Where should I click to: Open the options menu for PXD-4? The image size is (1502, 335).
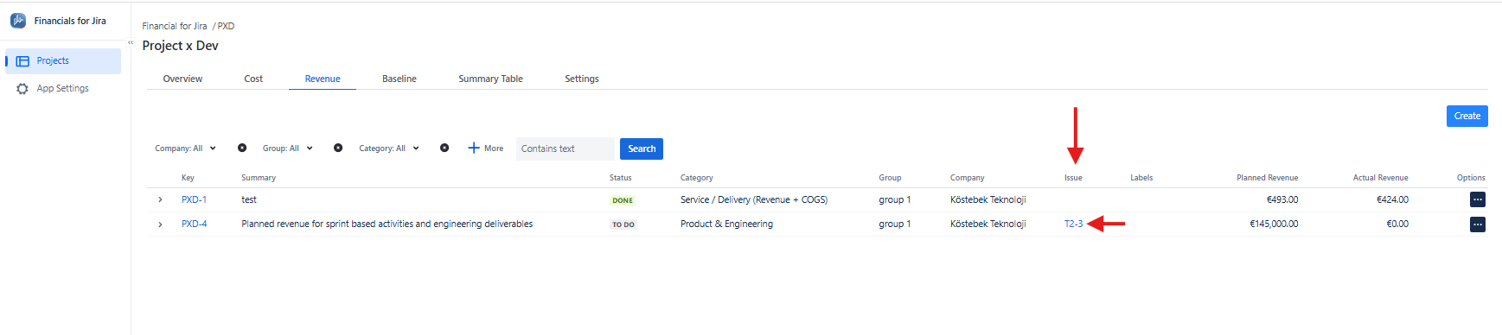[1478, 224]
